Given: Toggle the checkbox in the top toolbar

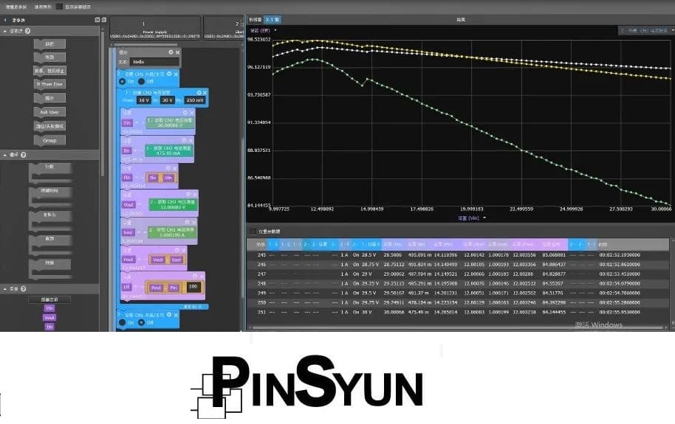Looking at the screenshot, I should click(59, 7).
